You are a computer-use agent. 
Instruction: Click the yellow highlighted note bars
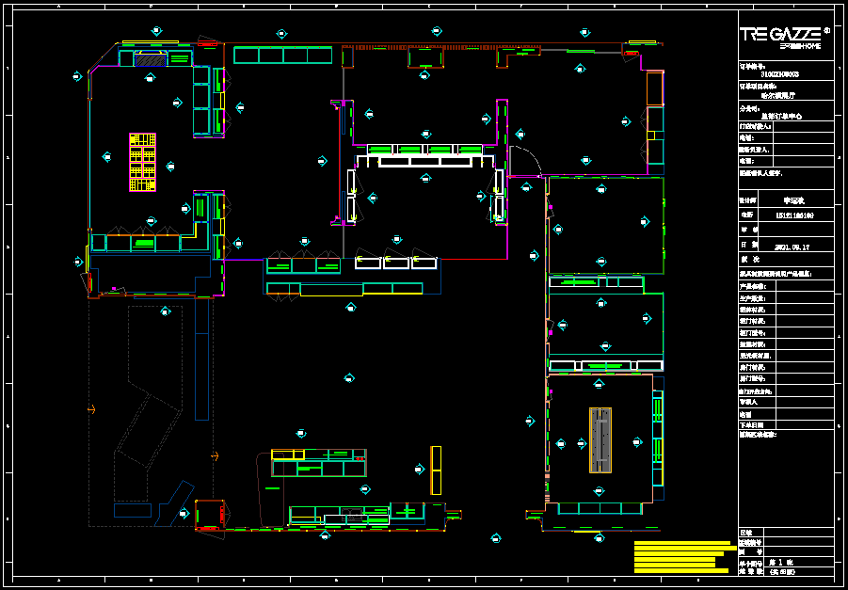coord(682,557)
